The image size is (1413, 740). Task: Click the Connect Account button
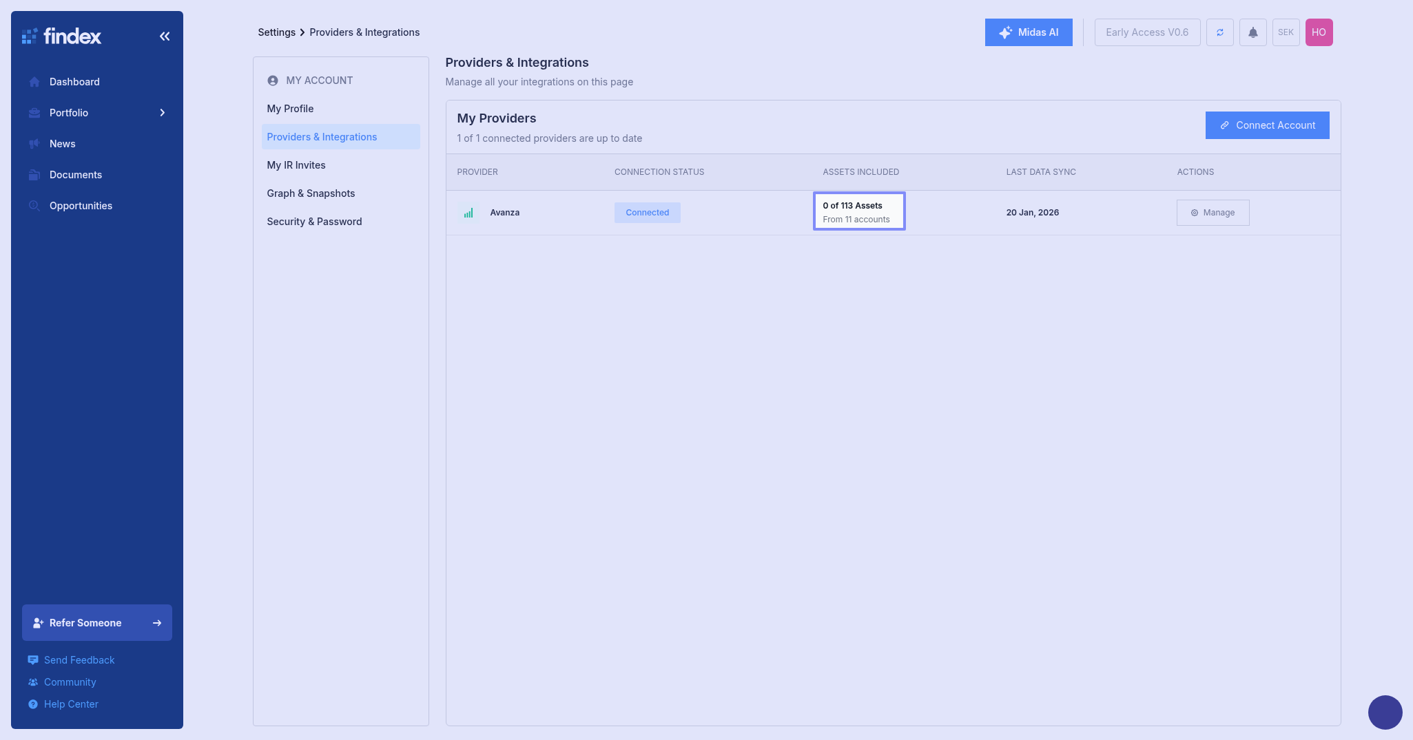point(1268,125)
